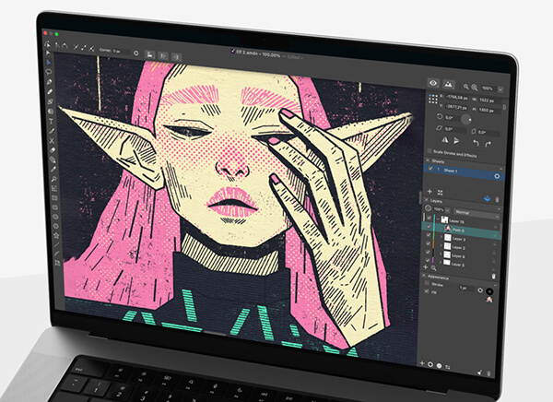This screenshot has height=402, width=553.
Task: Select the Sheet 1 row
Action: (464, 172)
